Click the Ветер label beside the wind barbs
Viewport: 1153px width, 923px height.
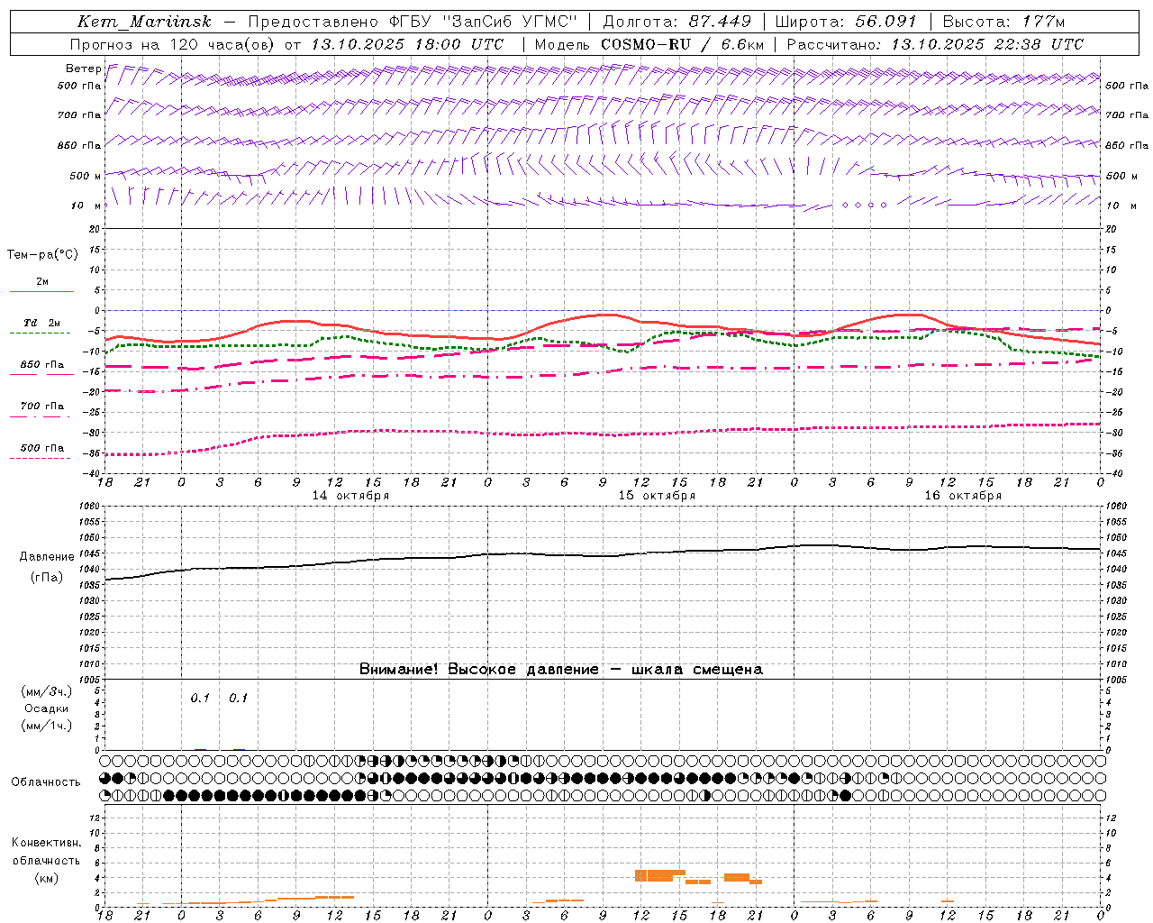(x=84, y=69)
